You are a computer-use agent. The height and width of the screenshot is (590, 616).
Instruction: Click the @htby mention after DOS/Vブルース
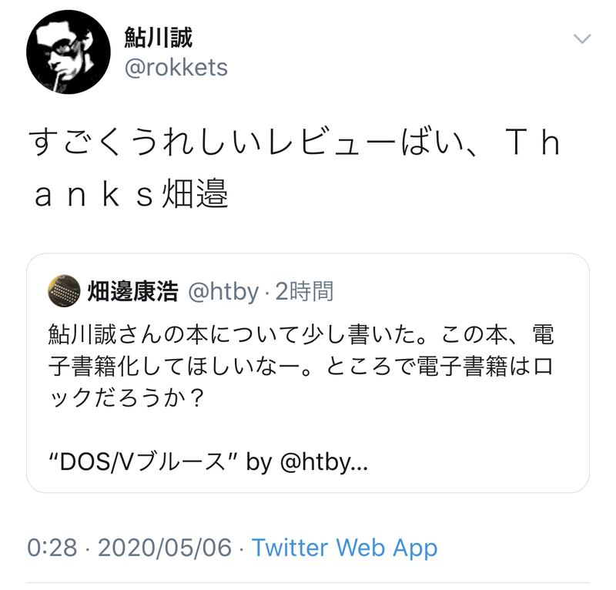point(323,462)
